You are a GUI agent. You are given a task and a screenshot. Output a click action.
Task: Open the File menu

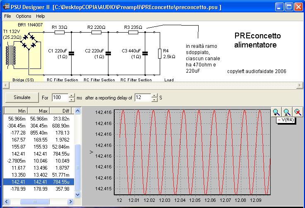click(x=7, y=16)
